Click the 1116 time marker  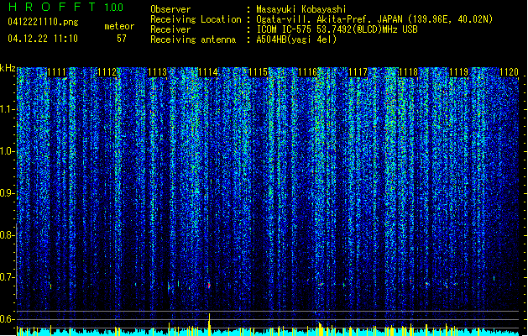[x=308, y=72]
